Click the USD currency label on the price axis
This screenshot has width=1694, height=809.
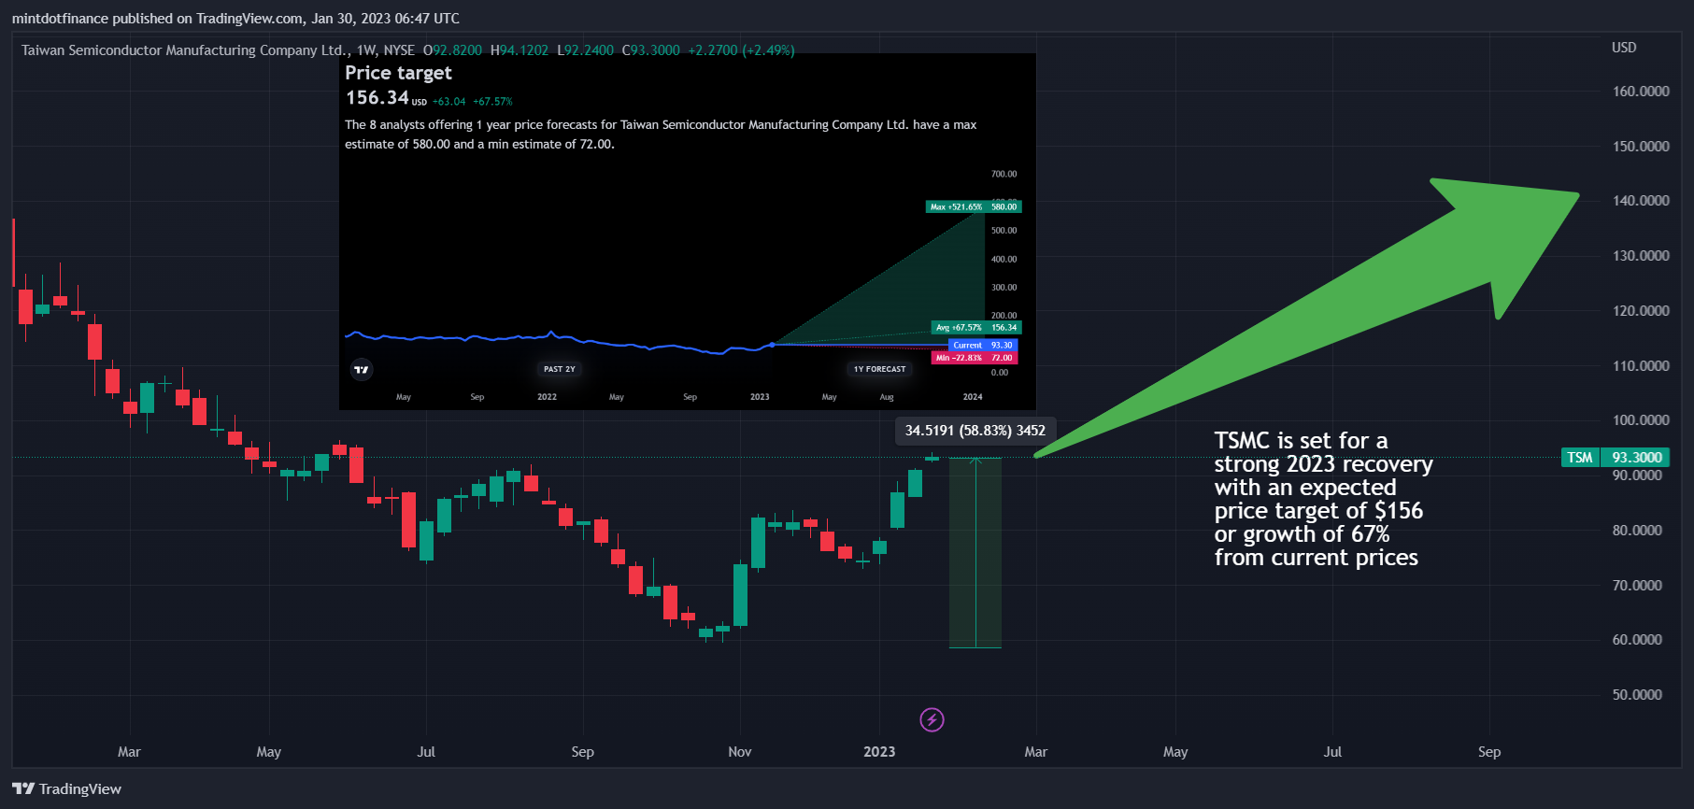tap(1624, 48)
